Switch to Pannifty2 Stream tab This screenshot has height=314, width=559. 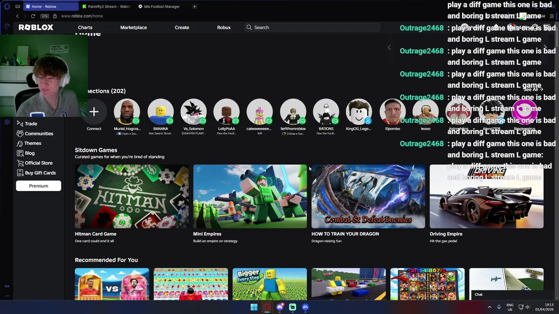(x=107, y=7)
